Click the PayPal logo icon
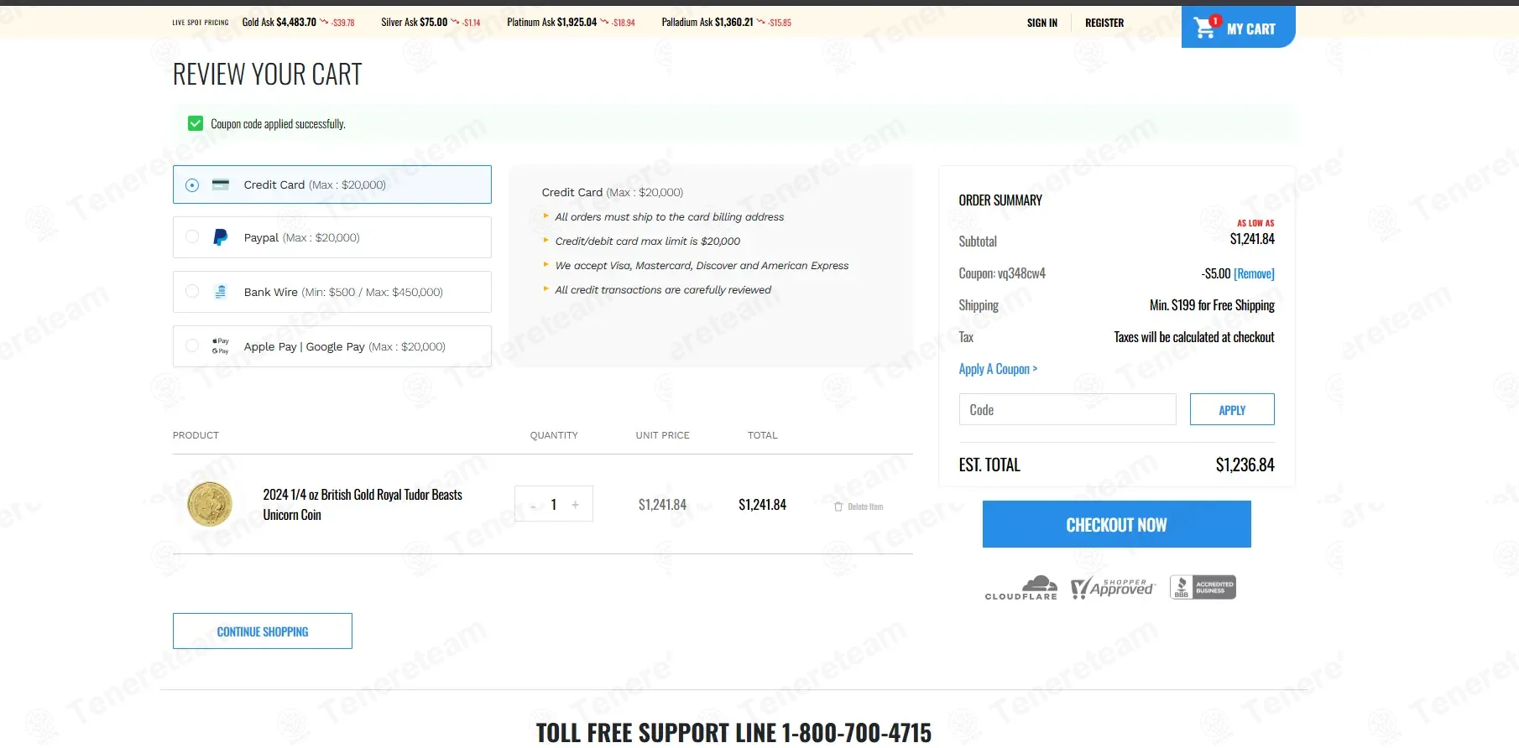This screenshot has height=748, width=1519. (x=220, y=237)
